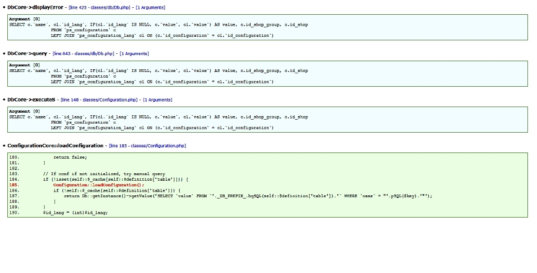
Task: Click the getValue SELECT statement on line 187
Action: tap(248, 196)
